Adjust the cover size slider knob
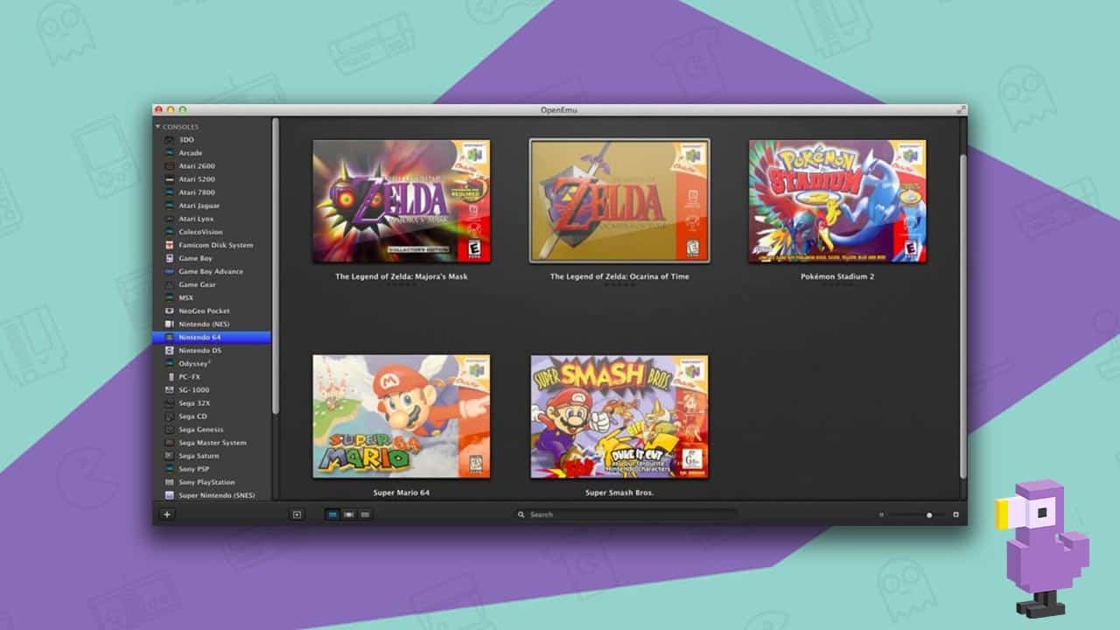This screenshot has height=630, width=1120. click(929, 514)
